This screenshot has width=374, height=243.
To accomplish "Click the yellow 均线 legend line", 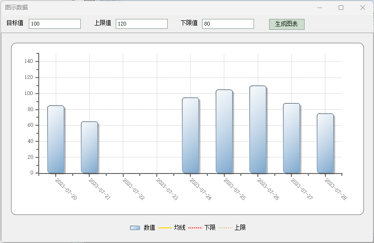I will coord(165,228).
